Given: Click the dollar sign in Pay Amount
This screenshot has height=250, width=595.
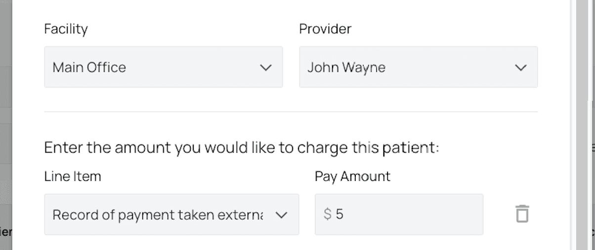Looking at the screenshot, I should coord(327,214).
